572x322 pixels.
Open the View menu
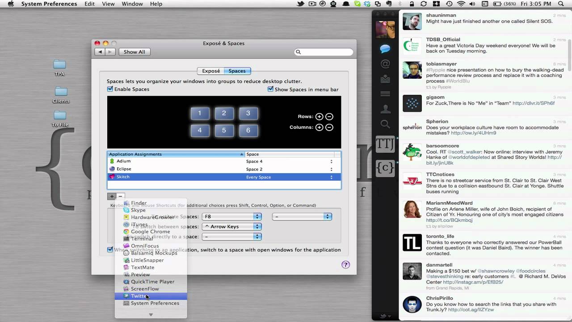pos(108,4)
